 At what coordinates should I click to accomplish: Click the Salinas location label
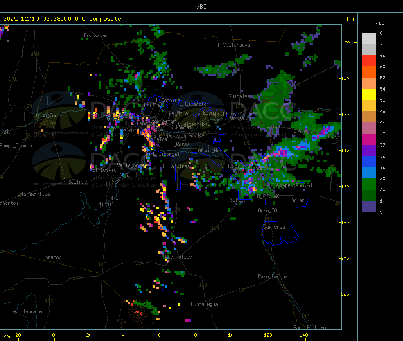click(x=77, y=182)
